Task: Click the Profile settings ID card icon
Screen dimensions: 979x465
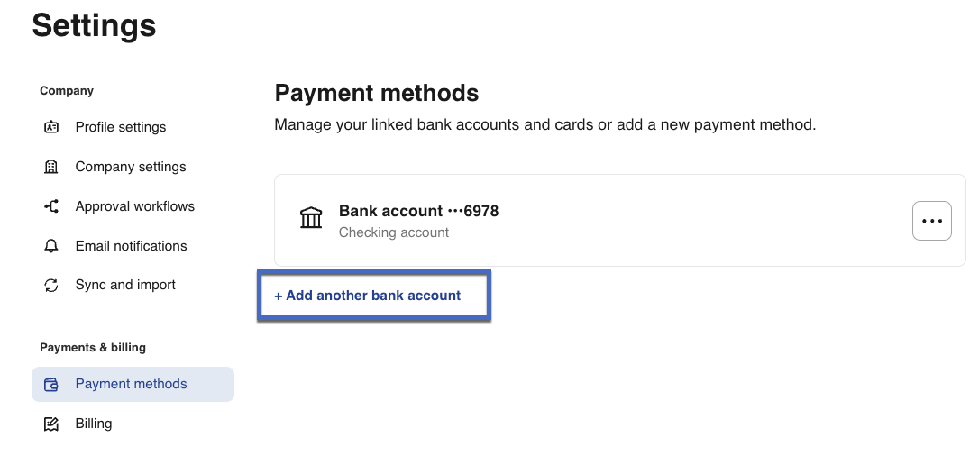Action: (x=51, y=127)
